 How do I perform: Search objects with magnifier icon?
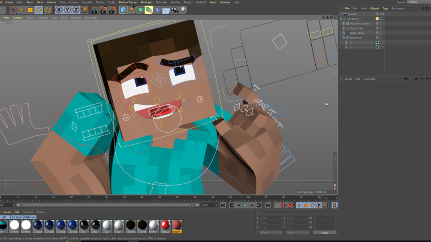pyautogui.click(x=423, y=9)
